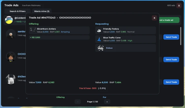Click the Requesting section heading
This screenshot has width=185, height=108.
pyautogui.click(x=102, y=24)
